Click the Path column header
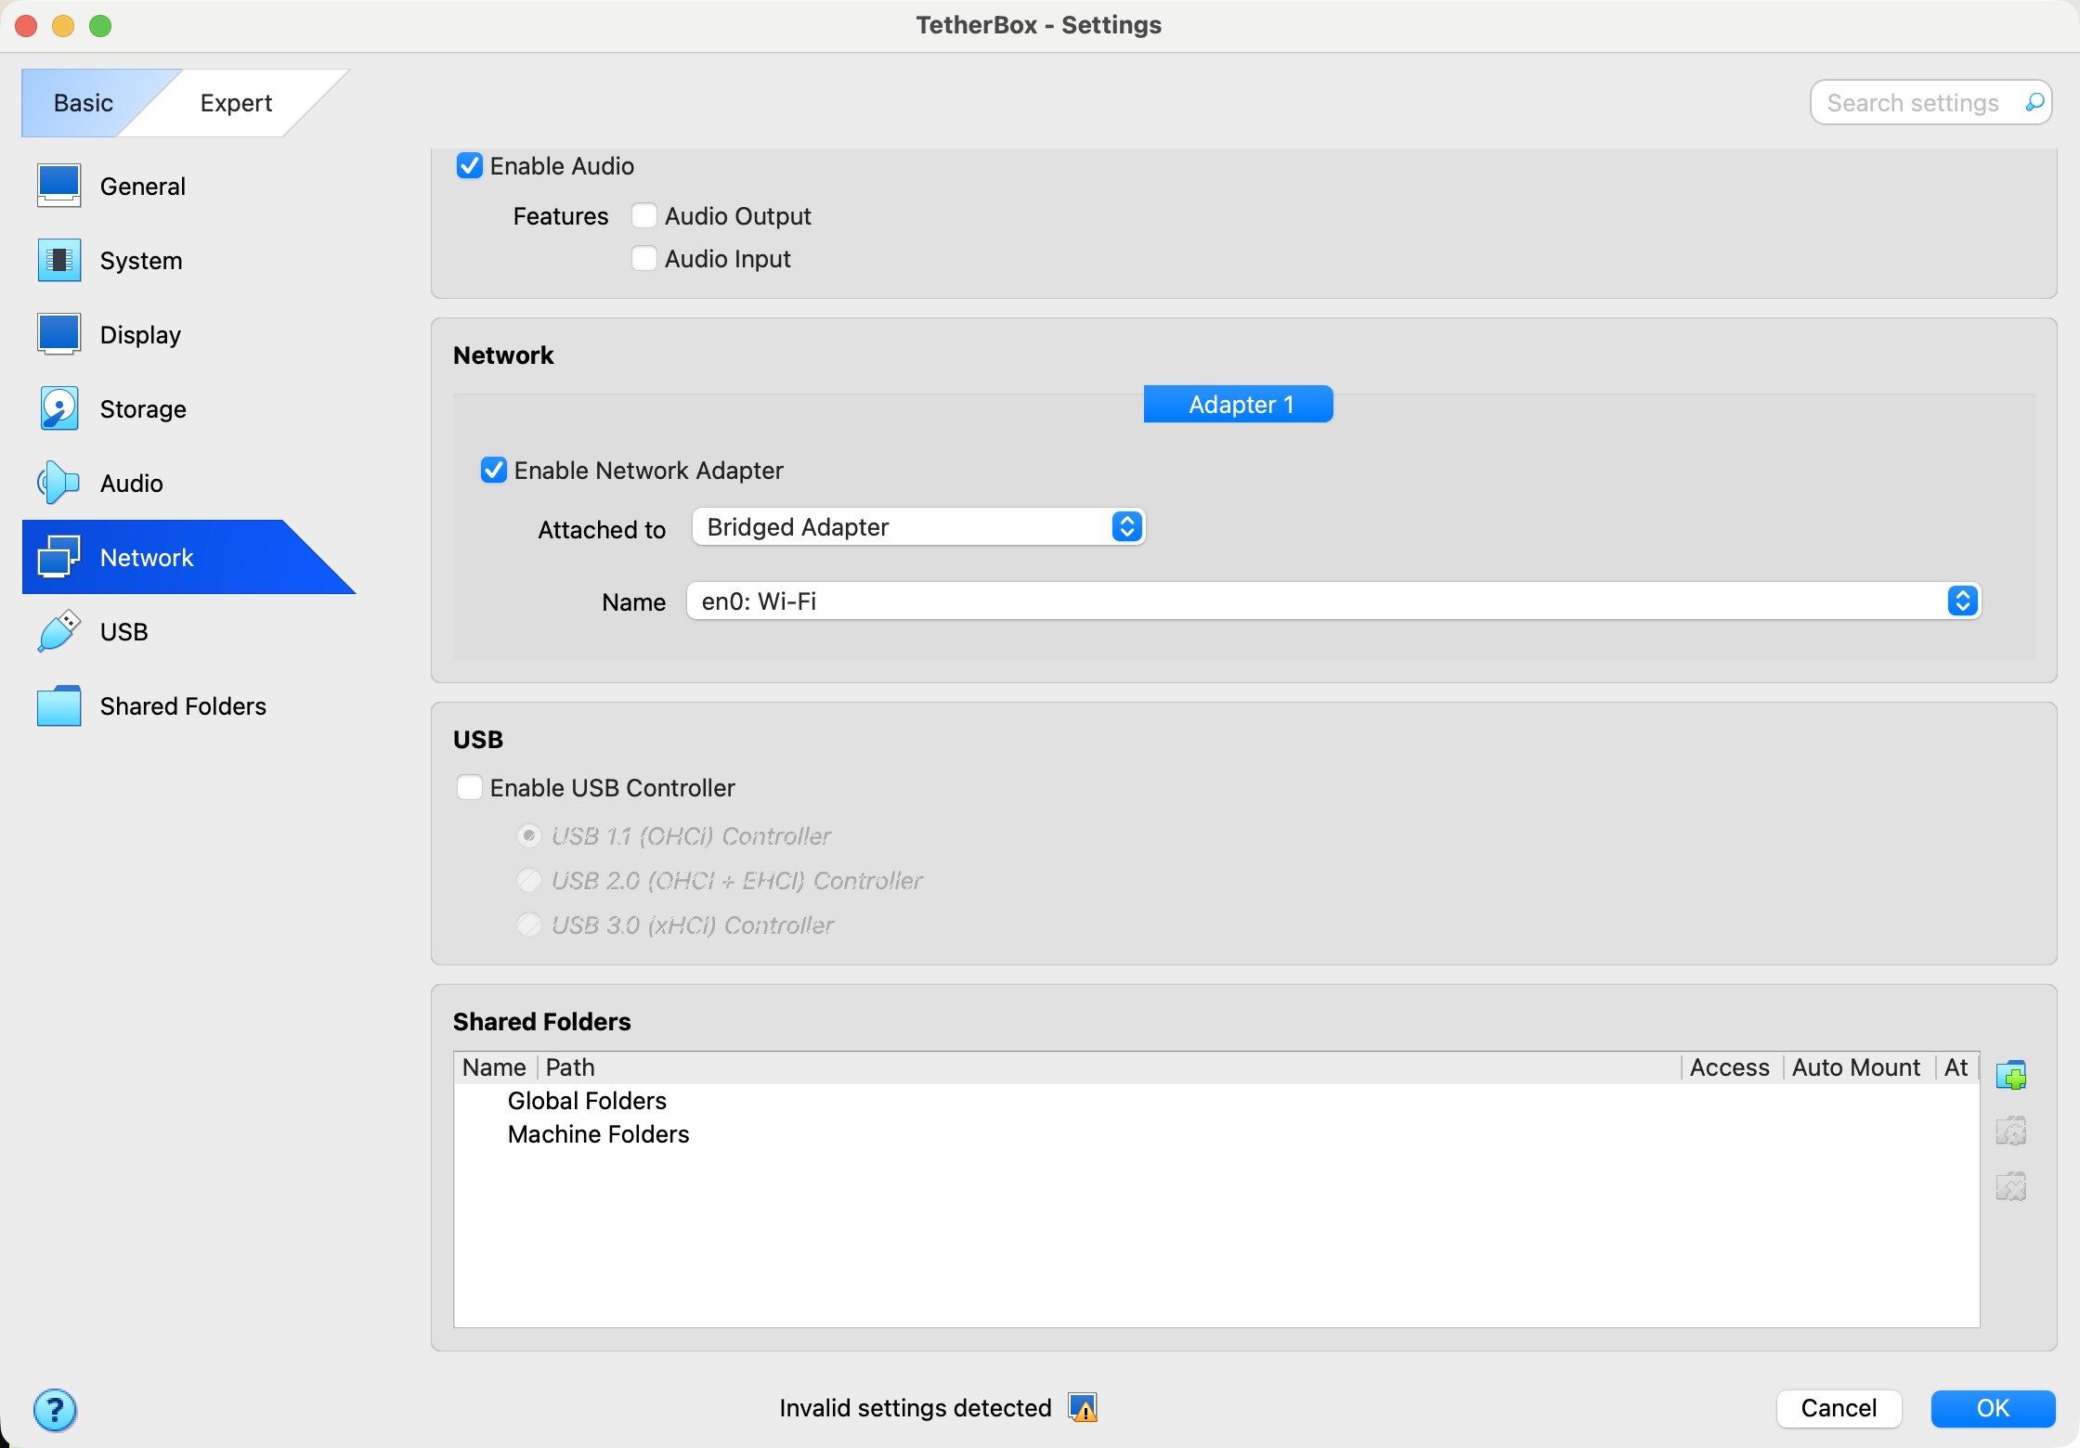The width and height of the screenshot is (2080, 1448). 1109,1067
